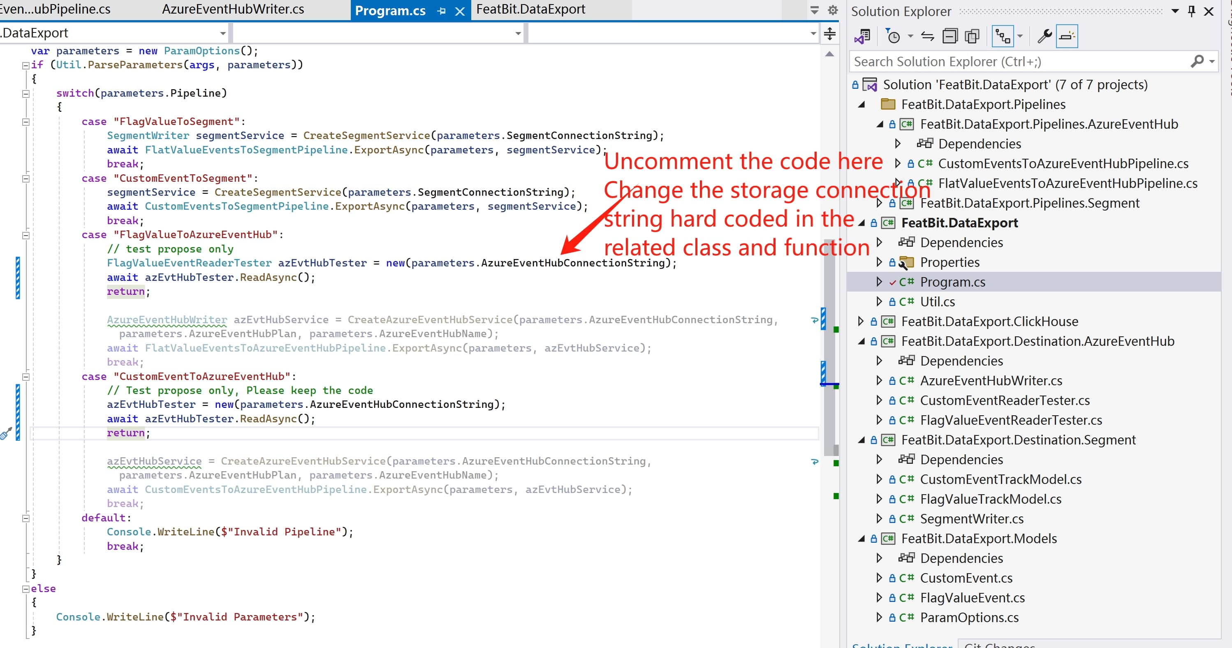This screenshot has width=1232, height=648.
Task: Click editor tab settings gear icon
Action: click(833, 10)
